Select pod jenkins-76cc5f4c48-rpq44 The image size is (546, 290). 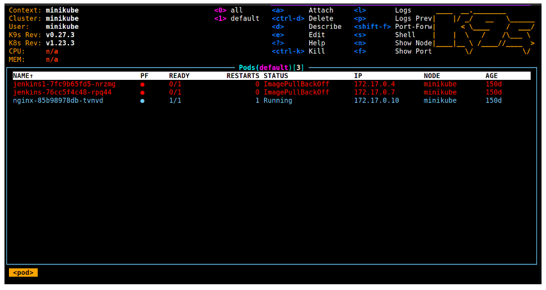[62, 93]
